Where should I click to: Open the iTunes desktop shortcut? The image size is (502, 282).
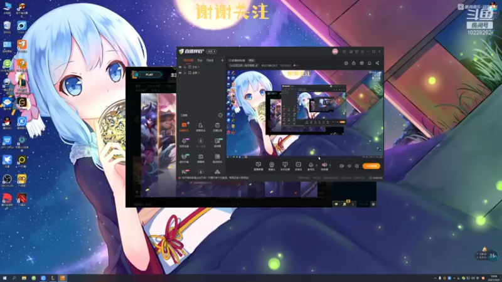[22, 27]
